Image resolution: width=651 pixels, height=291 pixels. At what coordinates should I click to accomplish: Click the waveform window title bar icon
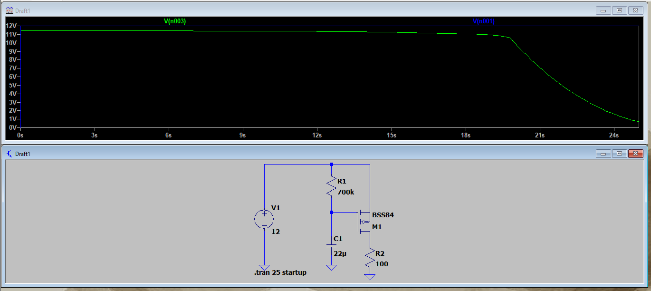click(x=9, y=10)
